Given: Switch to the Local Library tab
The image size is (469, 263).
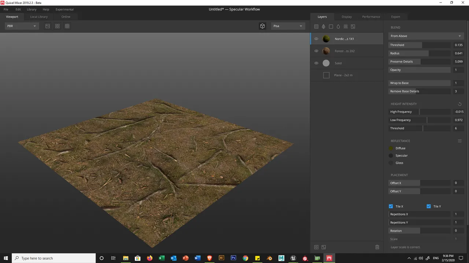Looking at the screenshot, I should (x=39, y=17).
